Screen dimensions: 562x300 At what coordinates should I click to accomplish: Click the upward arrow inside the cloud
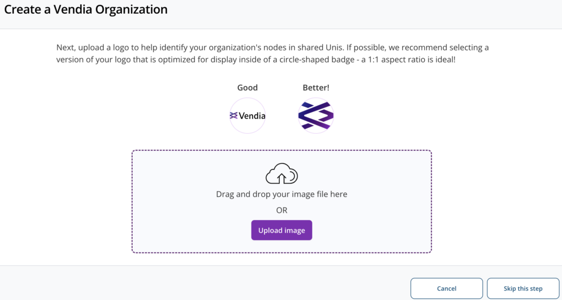click(x=282, y=178)
